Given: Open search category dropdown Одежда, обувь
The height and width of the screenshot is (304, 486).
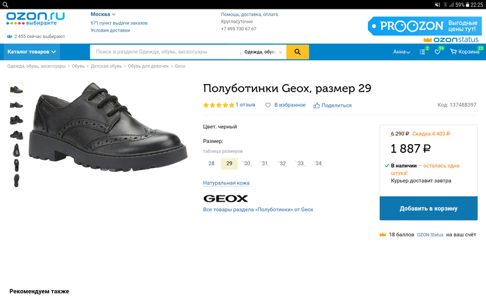Looking at the screenshot, I should (263, 52).
